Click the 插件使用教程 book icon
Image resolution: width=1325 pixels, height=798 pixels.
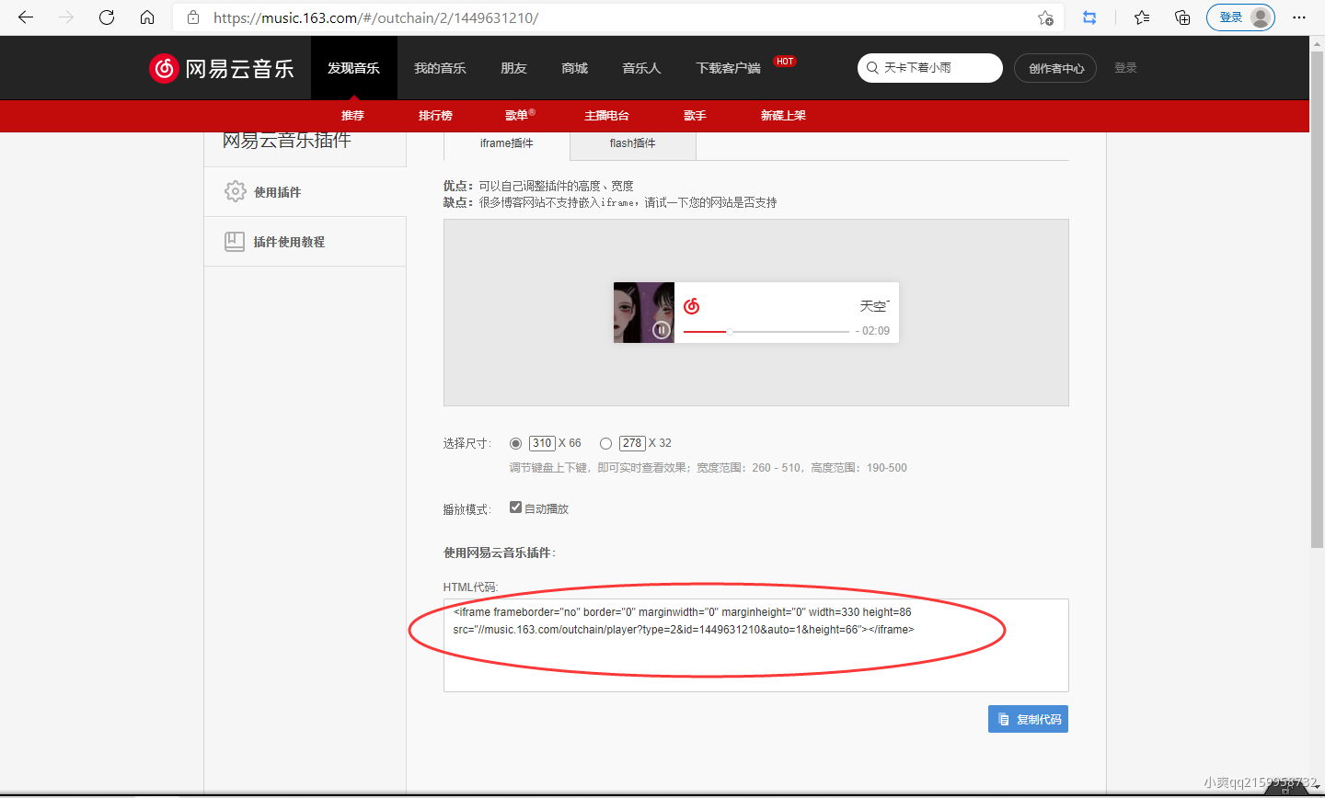coord(235,241)
